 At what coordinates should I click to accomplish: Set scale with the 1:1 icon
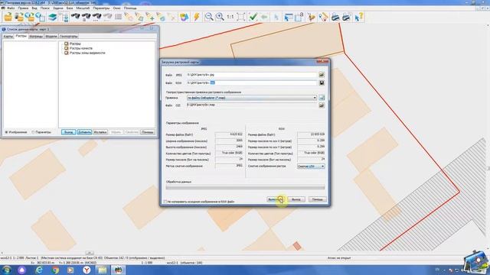230,17
